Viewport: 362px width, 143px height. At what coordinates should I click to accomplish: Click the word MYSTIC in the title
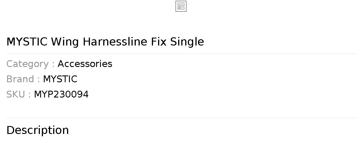click(27, 42)
